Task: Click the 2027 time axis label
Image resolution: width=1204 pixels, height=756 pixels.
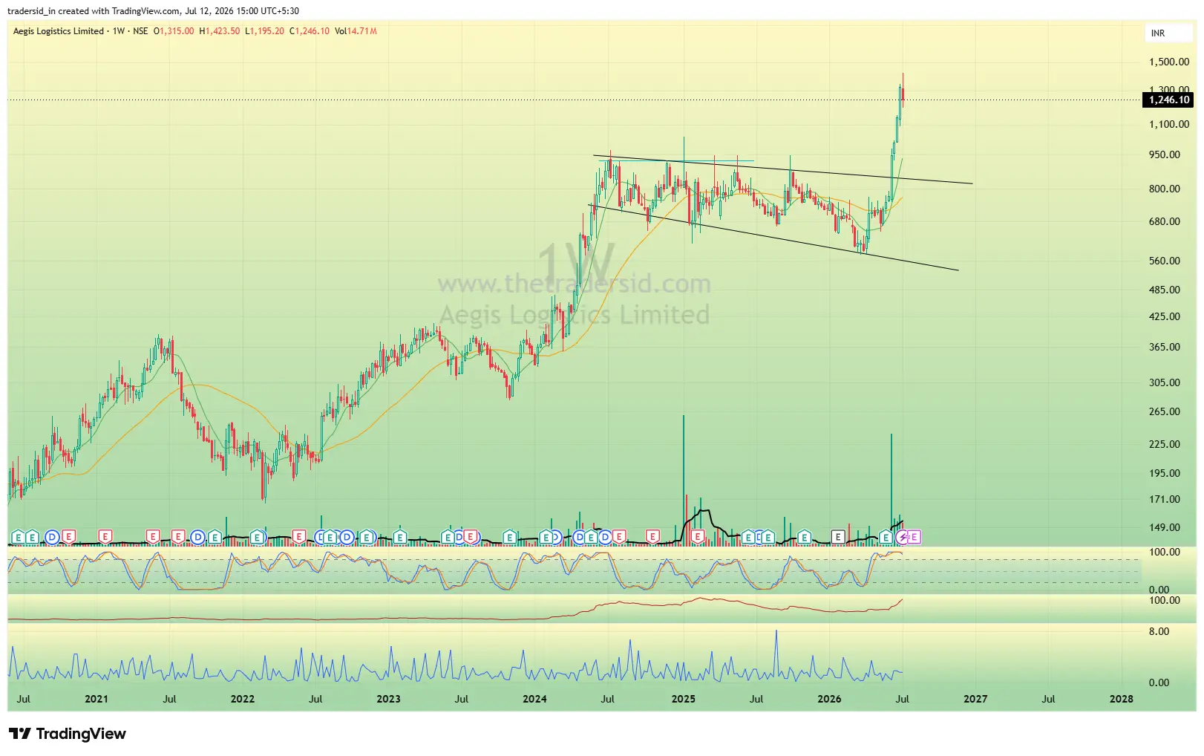Action: pos(975,699)
